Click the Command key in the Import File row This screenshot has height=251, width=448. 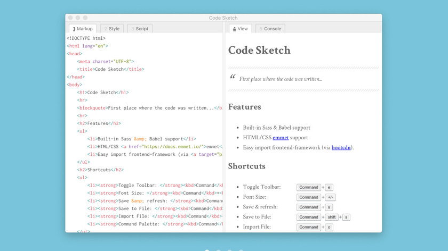[x=309, y=227]
